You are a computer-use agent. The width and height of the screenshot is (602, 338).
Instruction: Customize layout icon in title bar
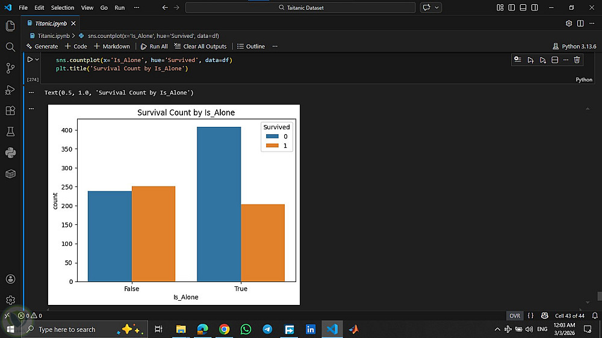(x=500, y=8)
